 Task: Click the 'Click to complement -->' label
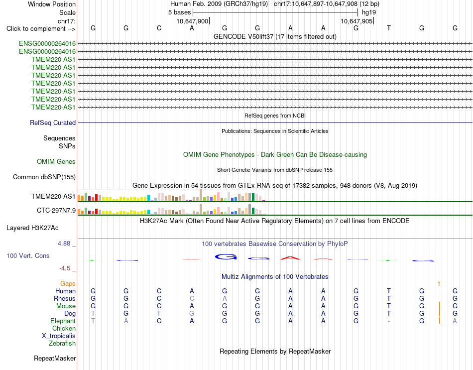(41, 29)
